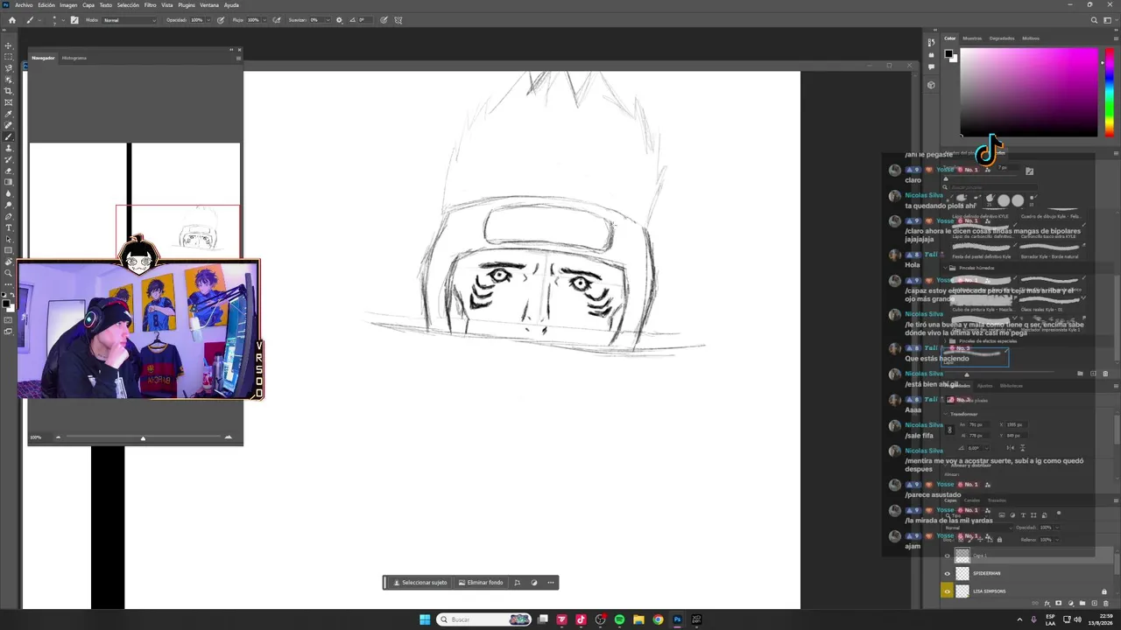1121x630 pixels.
Task: Open smoothing options gear
Action: pyautogui.click(x=339, y=20)
